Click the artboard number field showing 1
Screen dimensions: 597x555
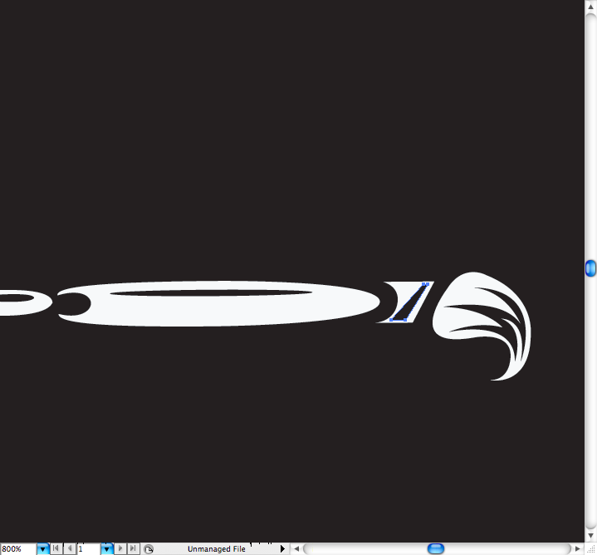click(x=89, y=549)
